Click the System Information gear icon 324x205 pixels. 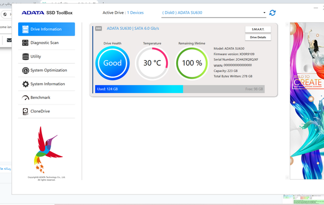click(25, 84)
